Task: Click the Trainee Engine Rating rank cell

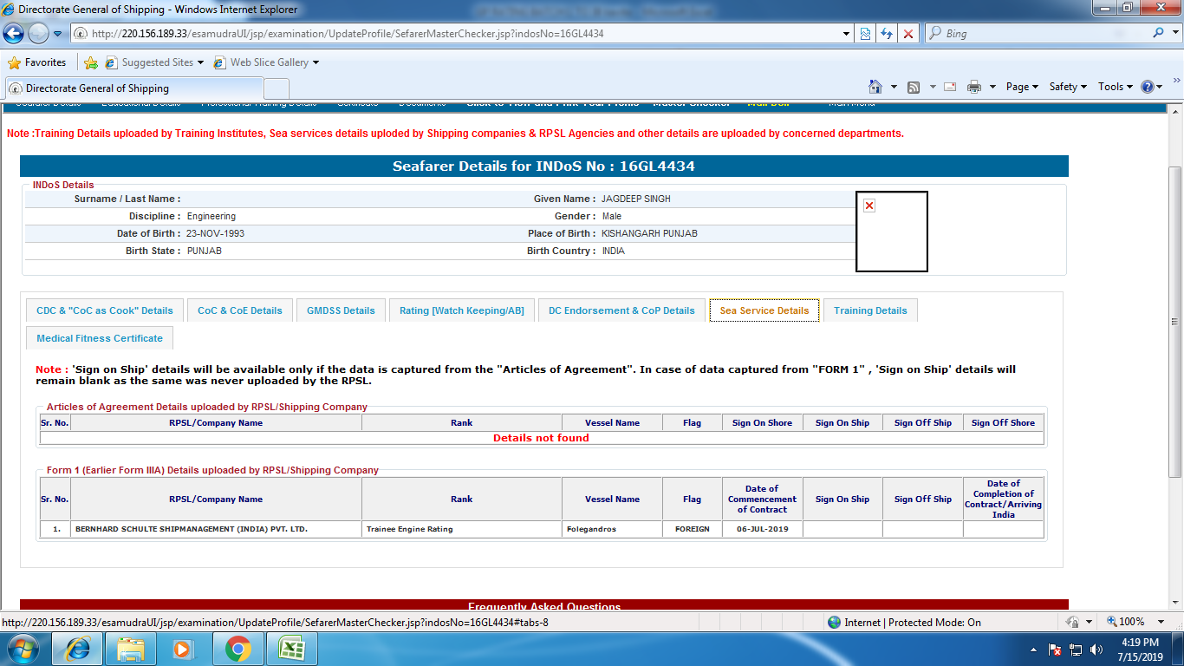Action: (x=462, y=529)
